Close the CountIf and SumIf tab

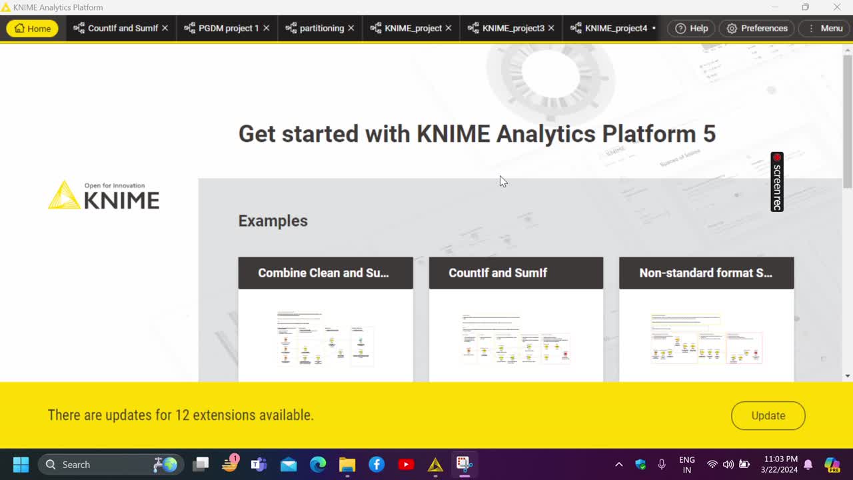[165, 28]
